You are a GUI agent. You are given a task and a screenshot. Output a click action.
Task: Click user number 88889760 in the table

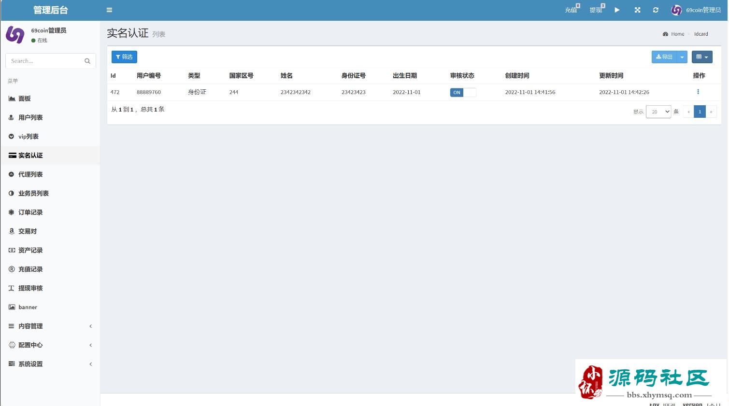click(x=149, y=92)
